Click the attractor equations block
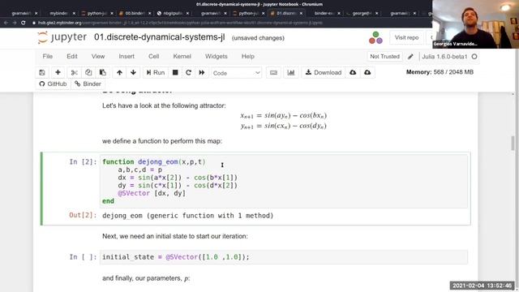519x292 pixels. [283, 121]
